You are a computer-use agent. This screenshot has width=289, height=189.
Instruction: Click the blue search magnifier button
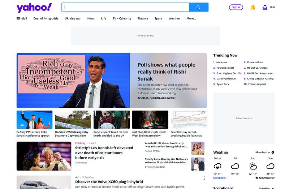pyautogui.click(x=198, y=7)
